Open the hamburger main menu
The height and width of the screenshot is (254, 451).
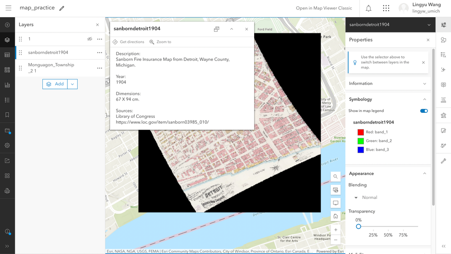(8, 8)
